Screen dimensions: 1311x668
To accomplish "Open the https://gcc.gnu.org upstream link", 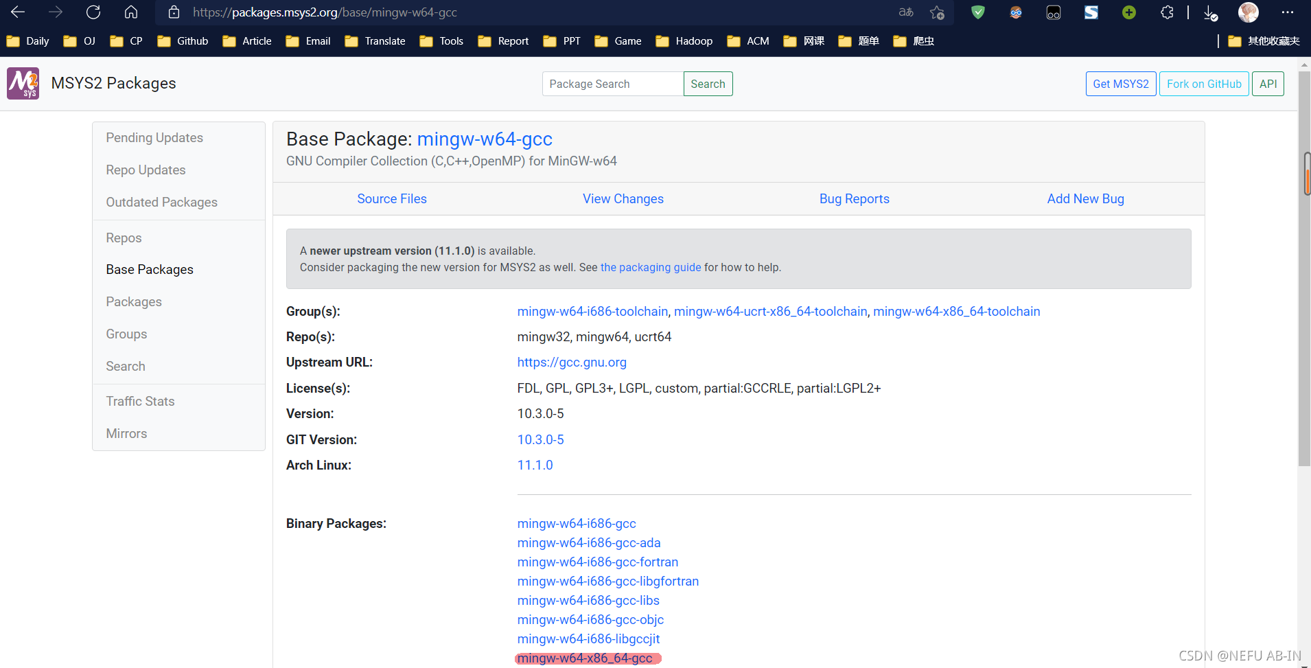I will [x=572, y=362].
